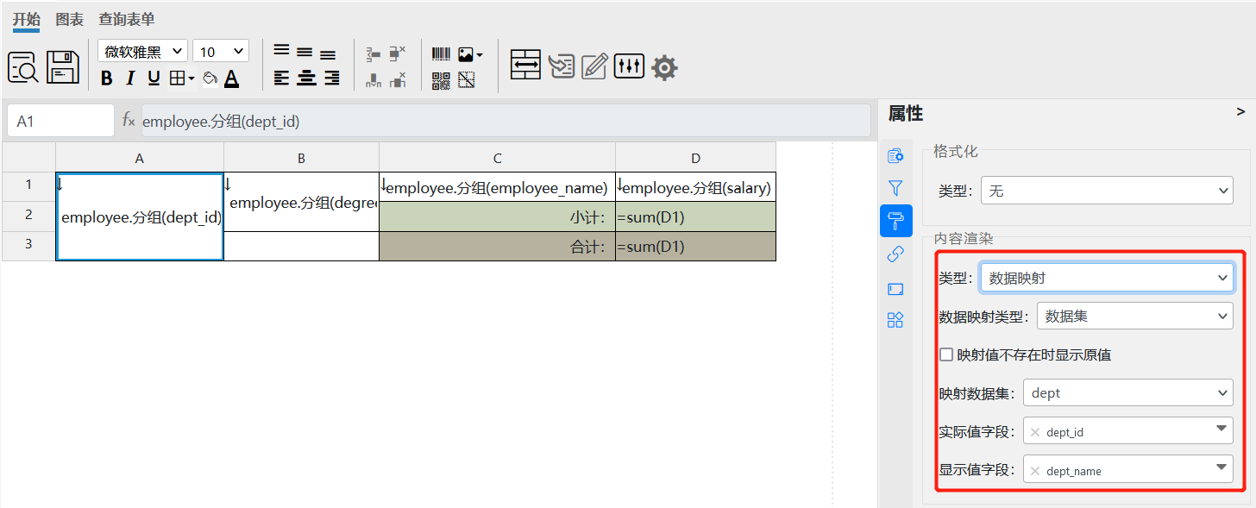Open the hyperlink sidebar icon
The height and width of the screenshot is (508, 1256).
point(895,254)
